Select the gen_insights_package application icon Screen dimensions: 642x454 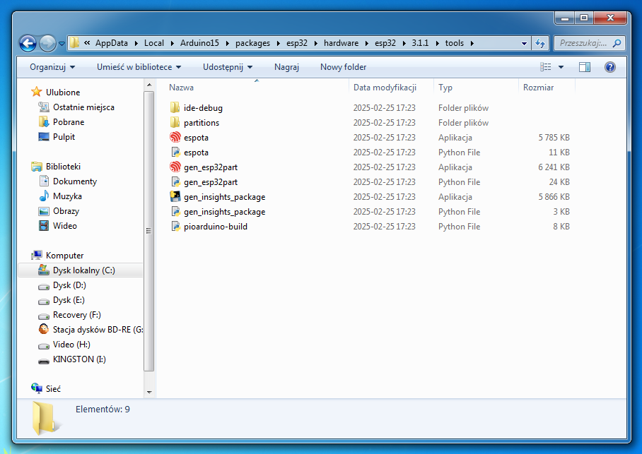point(175,197)
